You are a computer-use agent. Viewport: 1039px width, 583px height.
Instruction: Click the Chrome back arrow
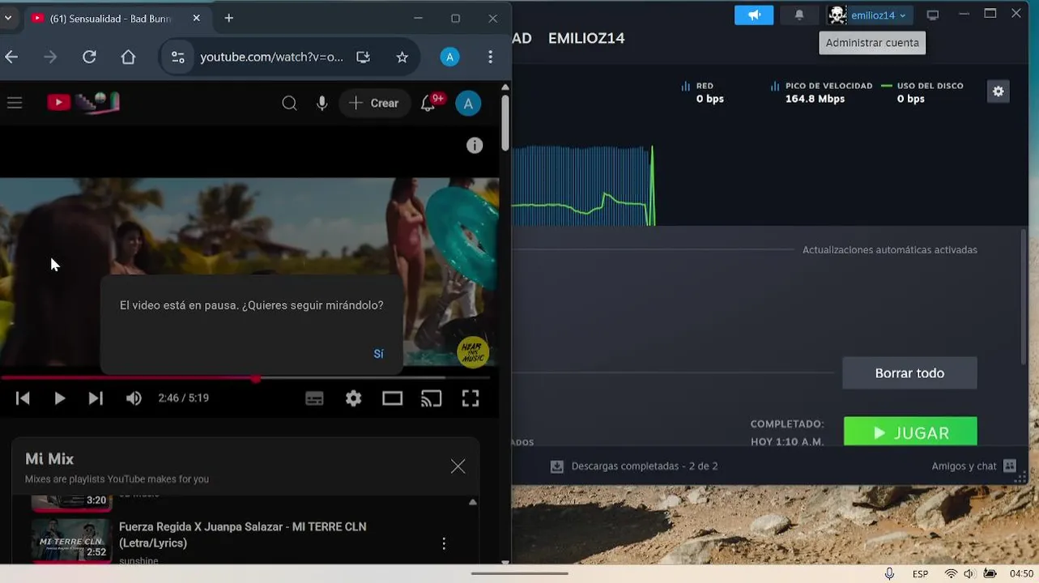click(x=11, y=57)
